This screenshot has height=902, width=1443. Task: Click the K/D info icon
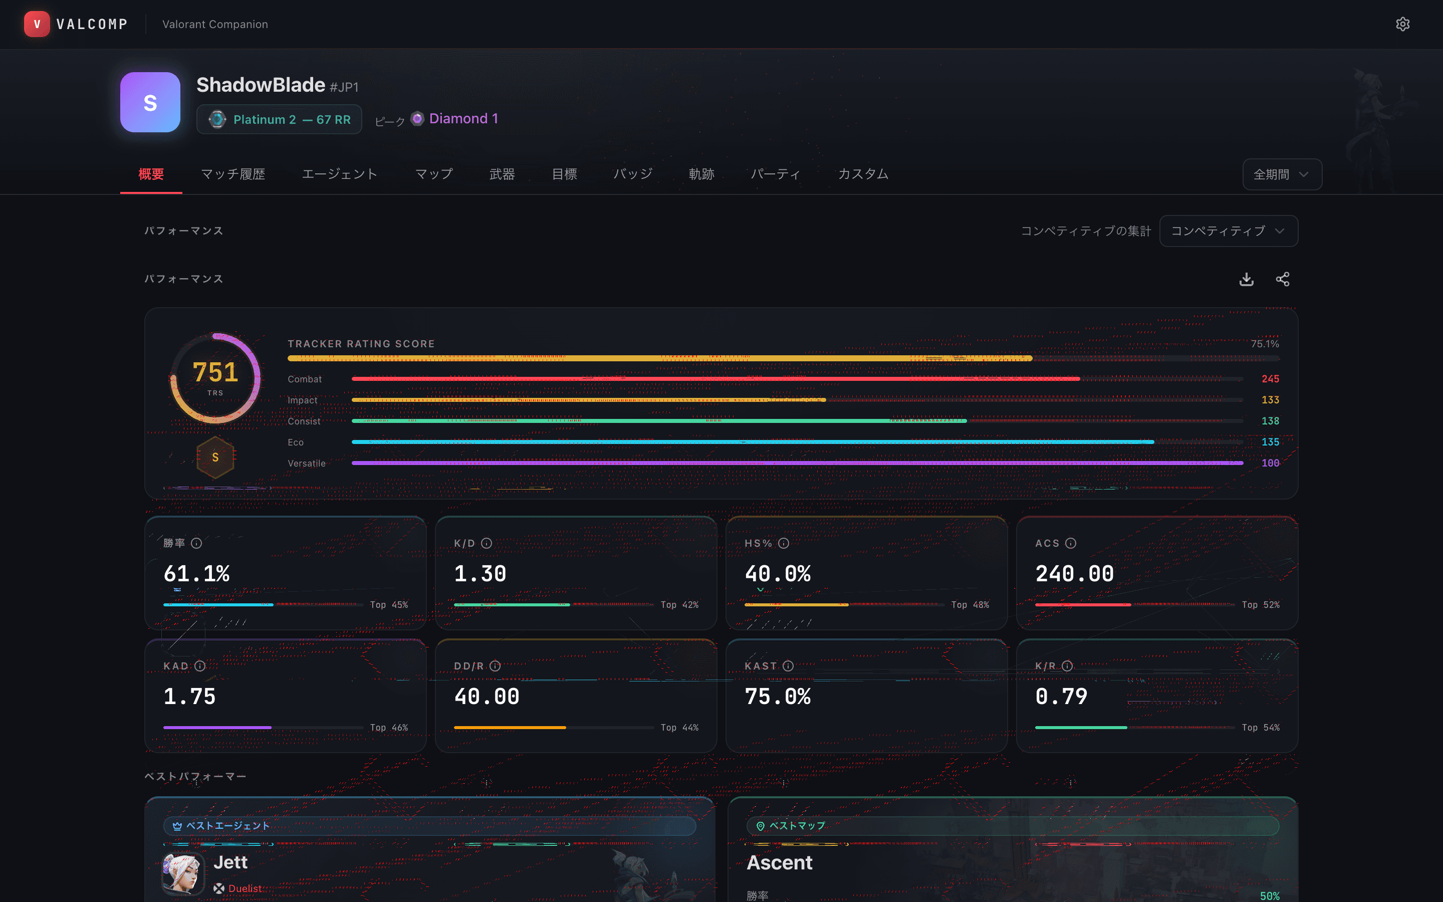[487, 543]
